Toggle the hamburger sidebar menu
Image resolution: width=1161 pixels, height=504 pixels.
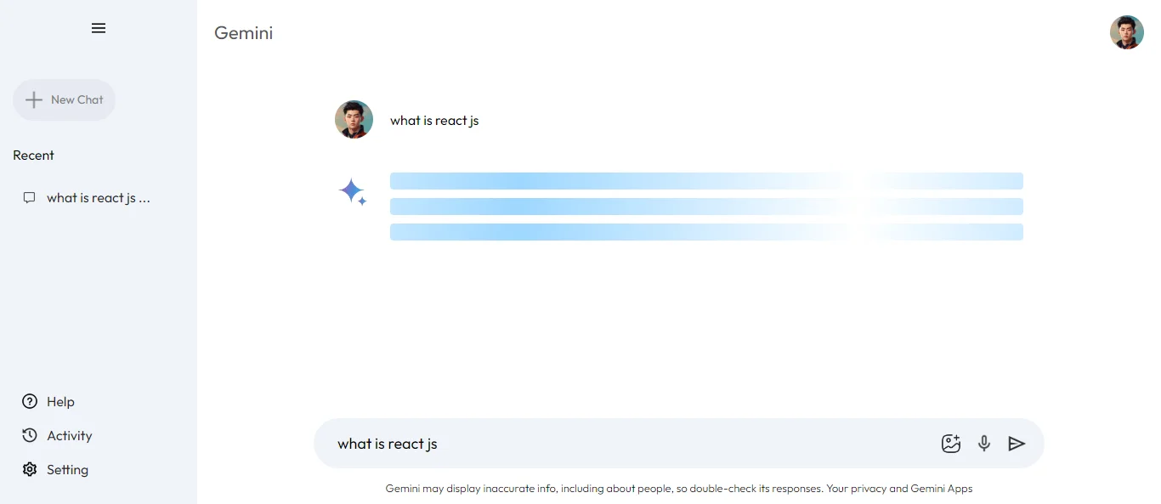click(99, 28)
